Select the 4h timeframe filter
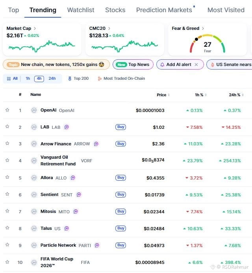Image resolution: width=252 pixels, height=273 pixels. coord(39,79)
